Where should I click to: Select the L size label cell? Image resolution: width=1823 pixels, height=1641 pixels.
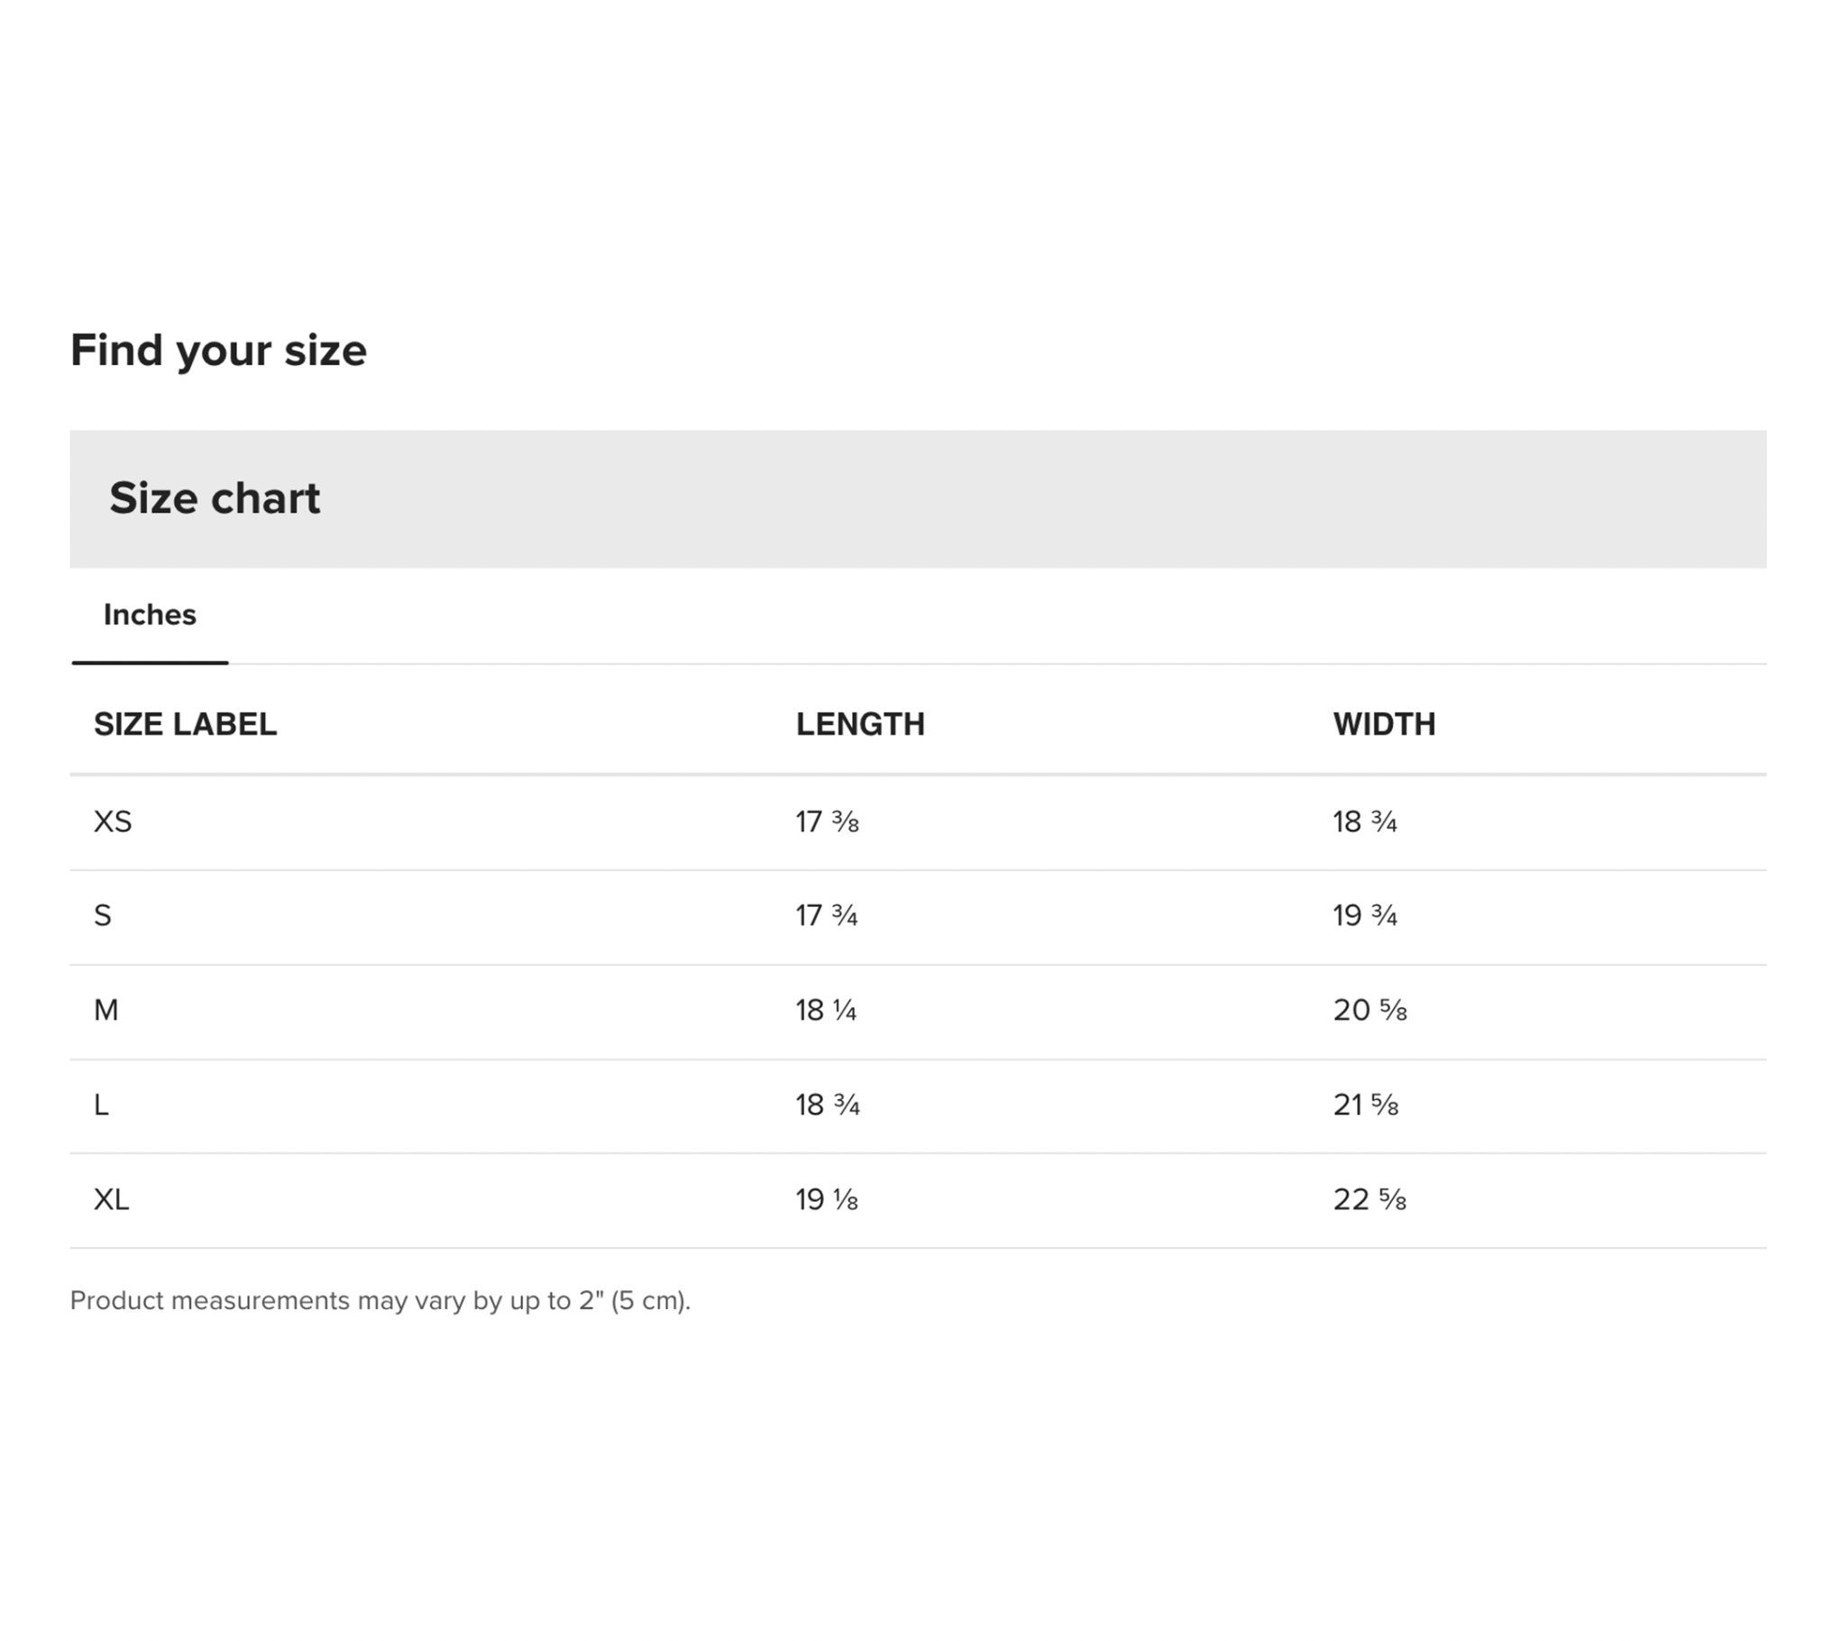[x=101, y=1105]
